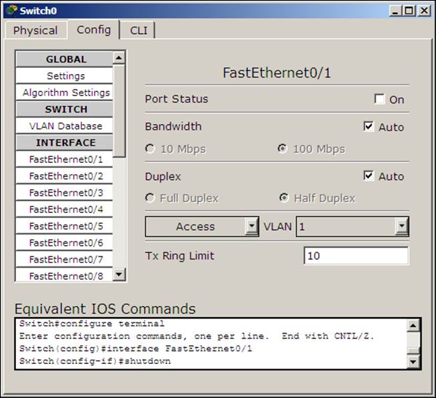436x398 pixels.
Task: Enable the Port Status On checkbox
Action: click(379, 99)
